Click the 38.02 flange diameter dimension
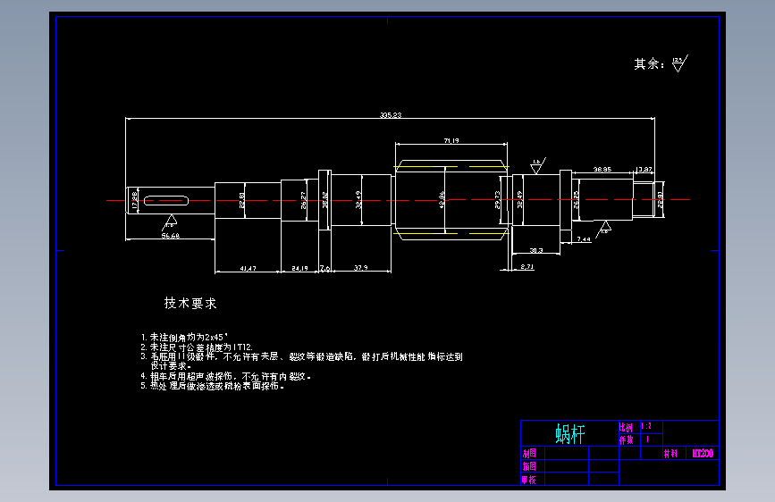This screenshot has height=502, width=775. [x=324, y=200]
